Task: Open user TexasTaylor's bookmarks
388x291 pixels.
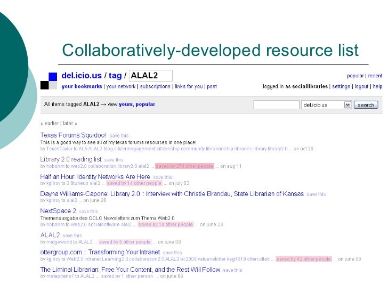Action: tap(59, 149)
